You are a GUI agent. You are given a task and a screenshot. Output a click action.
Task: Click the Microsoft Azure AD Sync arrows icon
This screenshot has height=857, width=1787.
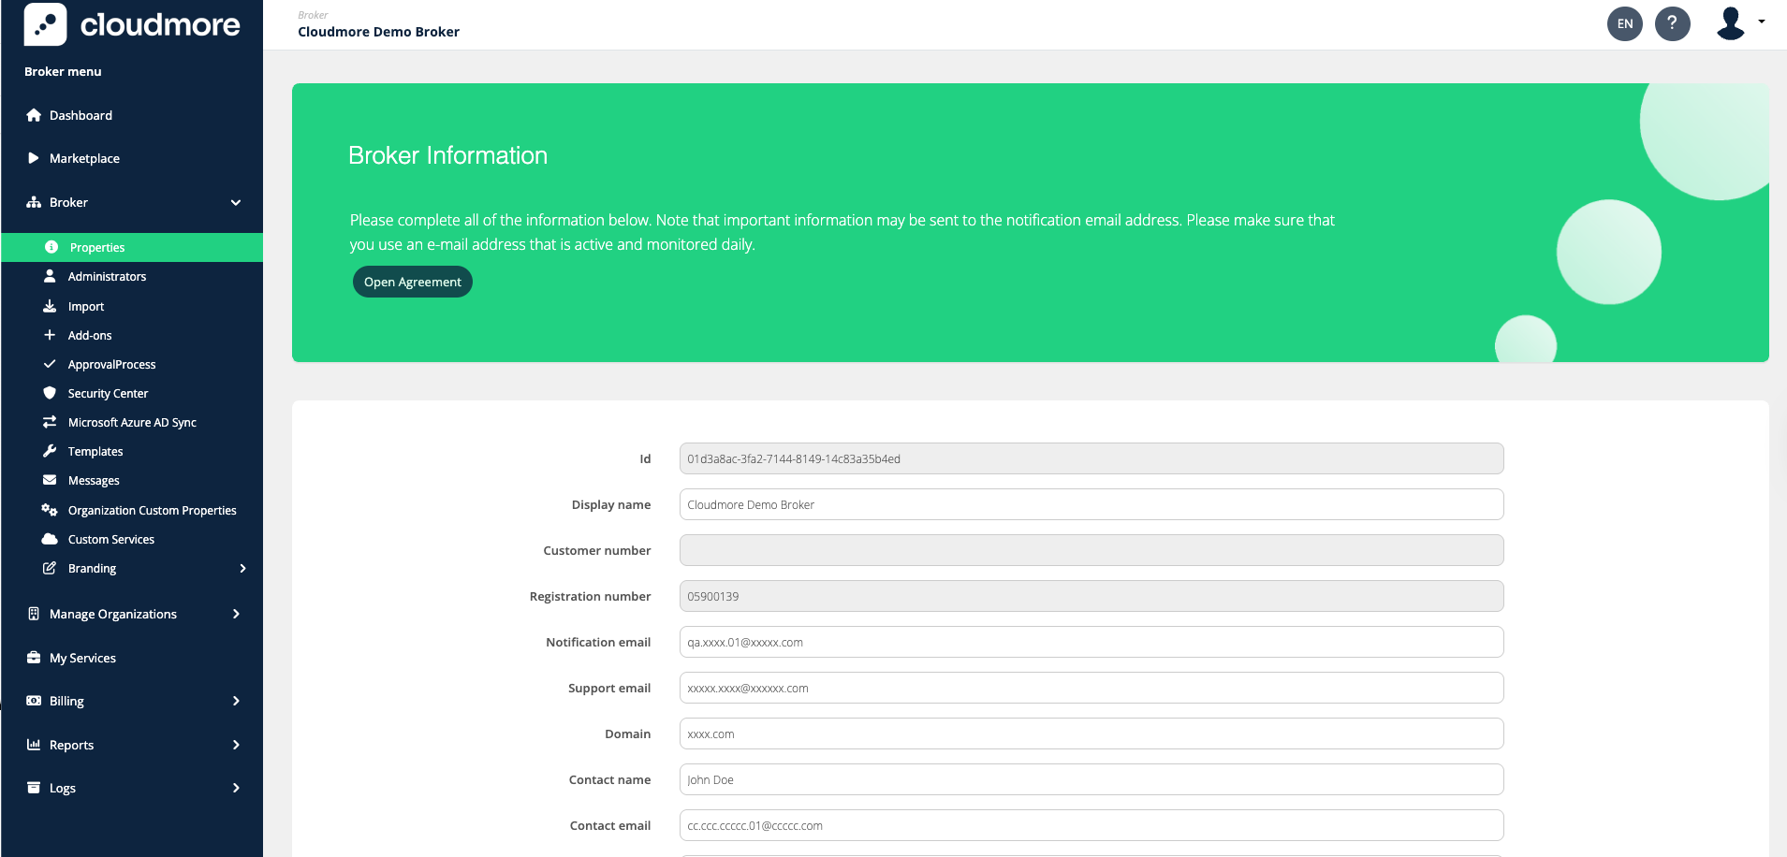tap(50, 422)
